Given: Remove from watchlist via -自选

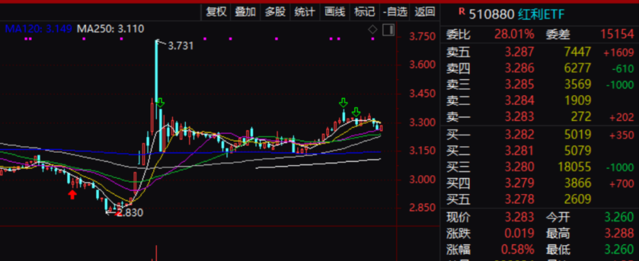Looking at the screenshot, I should coord(395,11).
